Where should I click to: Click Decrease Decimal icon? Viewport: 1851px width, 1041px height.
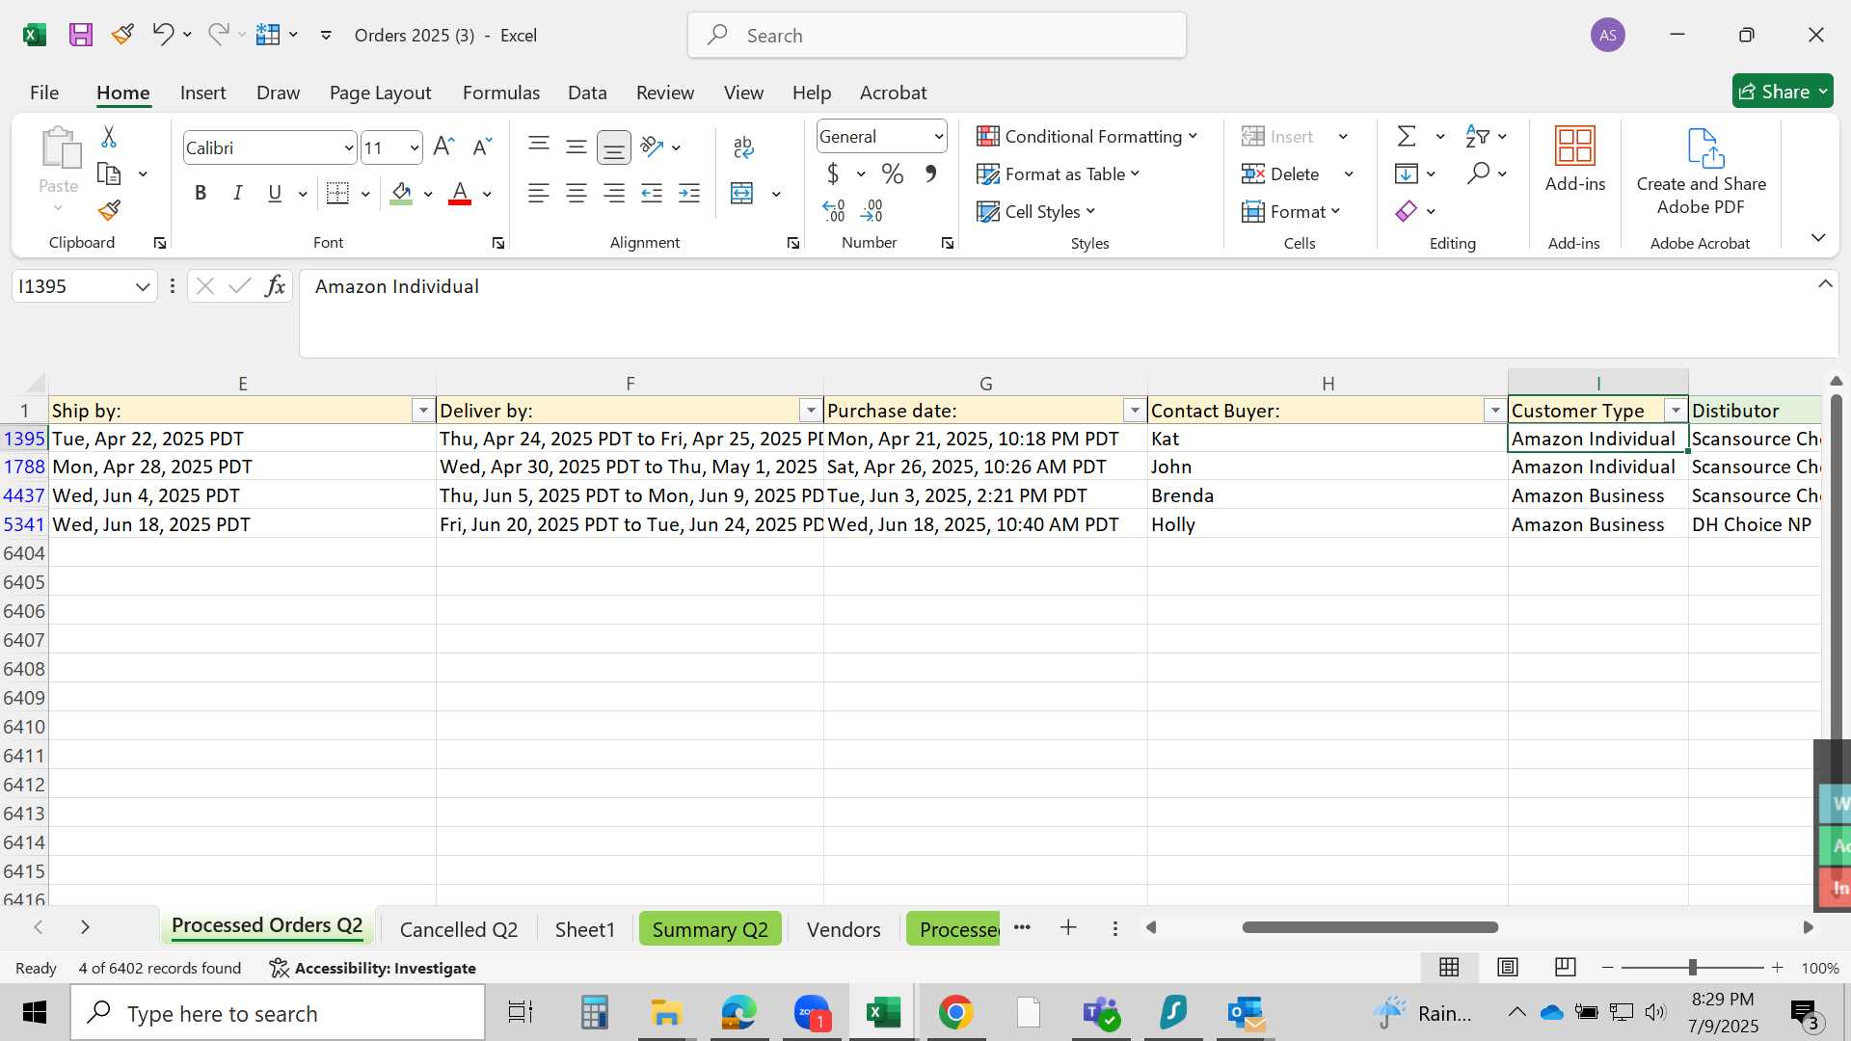click(x=872, y=210)
